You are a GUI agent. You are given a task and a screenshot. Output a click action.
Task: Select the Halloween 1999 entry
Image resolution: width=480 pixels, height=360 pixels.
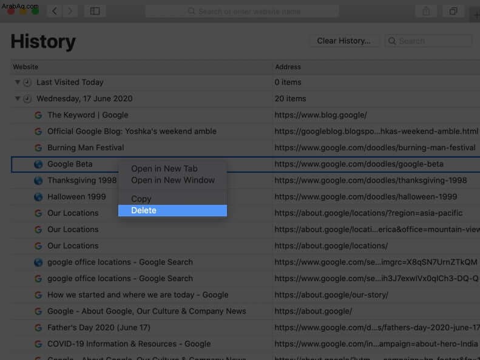coord(76,197)
